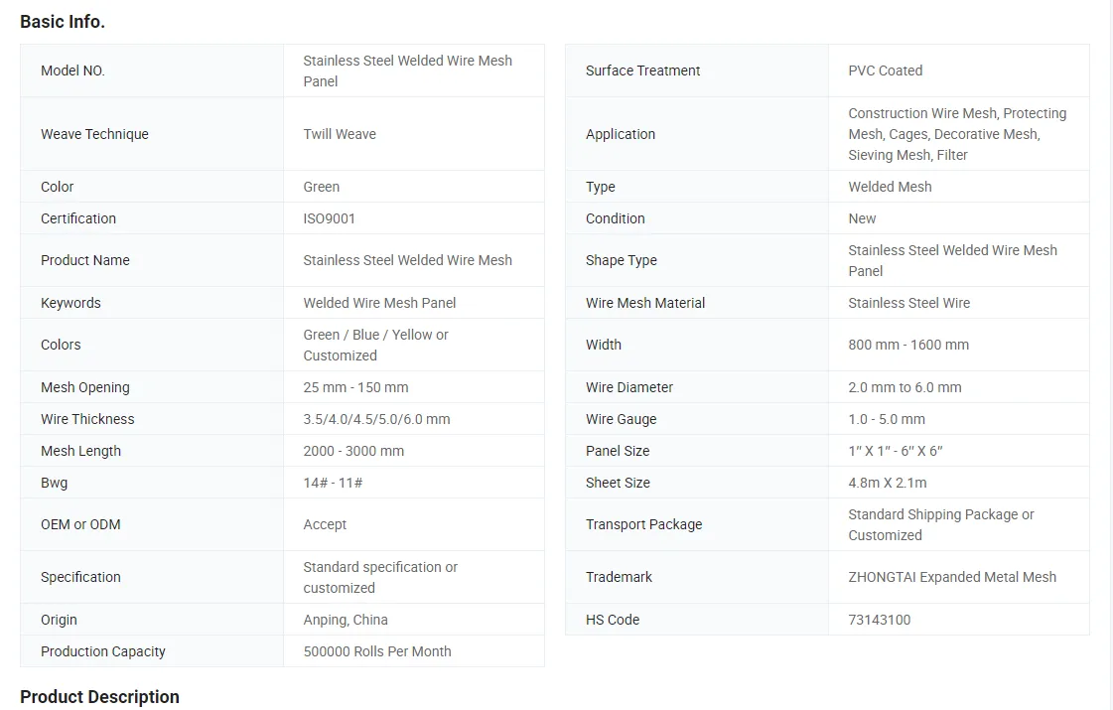The image size is (1113, 710).
Task: Select the "25 mm - 150 mm" mesh opening
Action: point(355,387)
